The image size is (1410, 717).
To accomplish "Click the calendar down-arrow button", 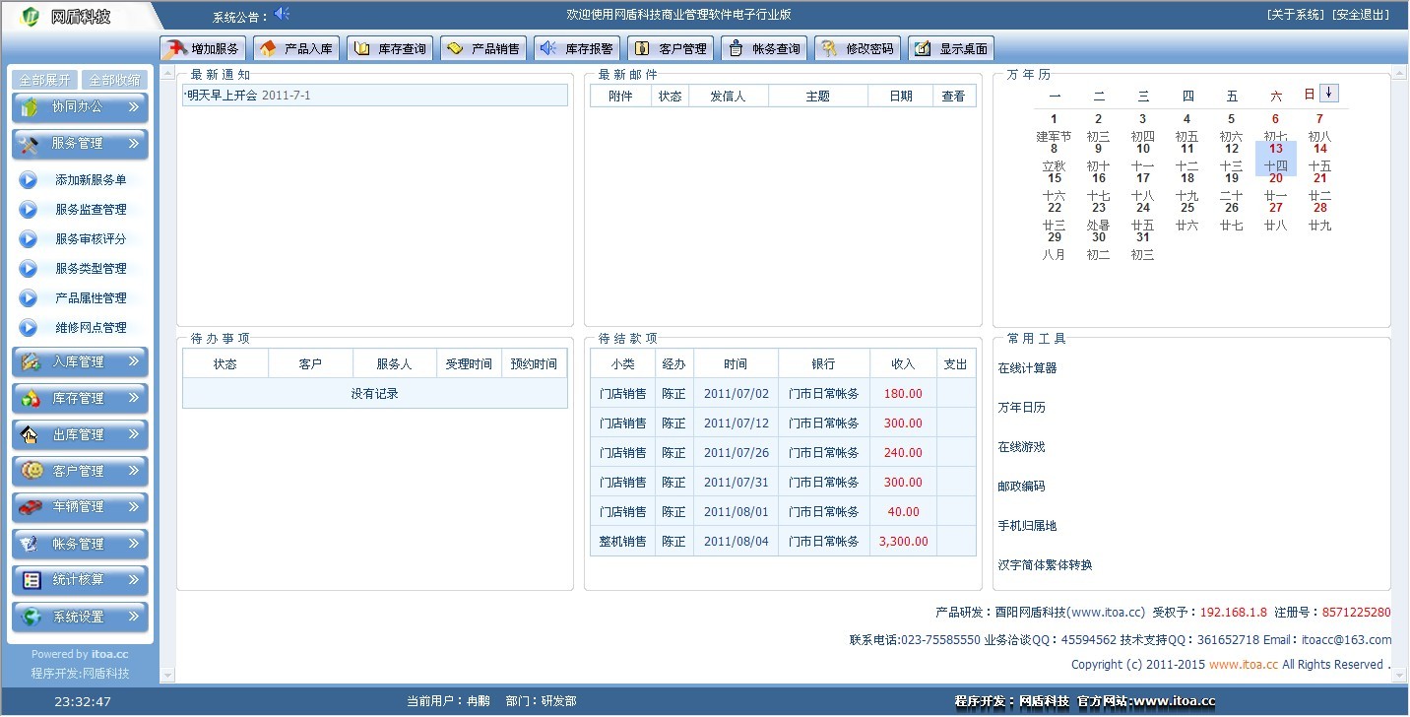I will coord(1329,93).
